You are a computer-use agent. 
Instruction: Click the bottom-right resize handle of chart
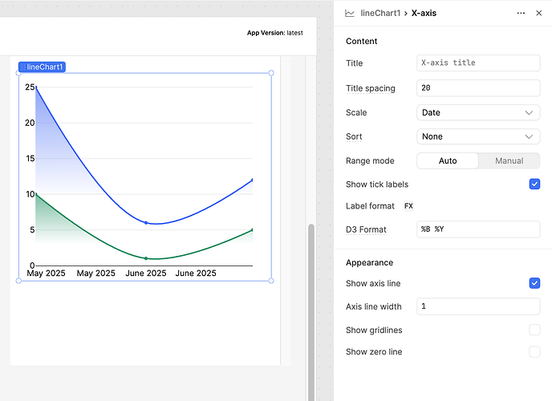[271, 281]
